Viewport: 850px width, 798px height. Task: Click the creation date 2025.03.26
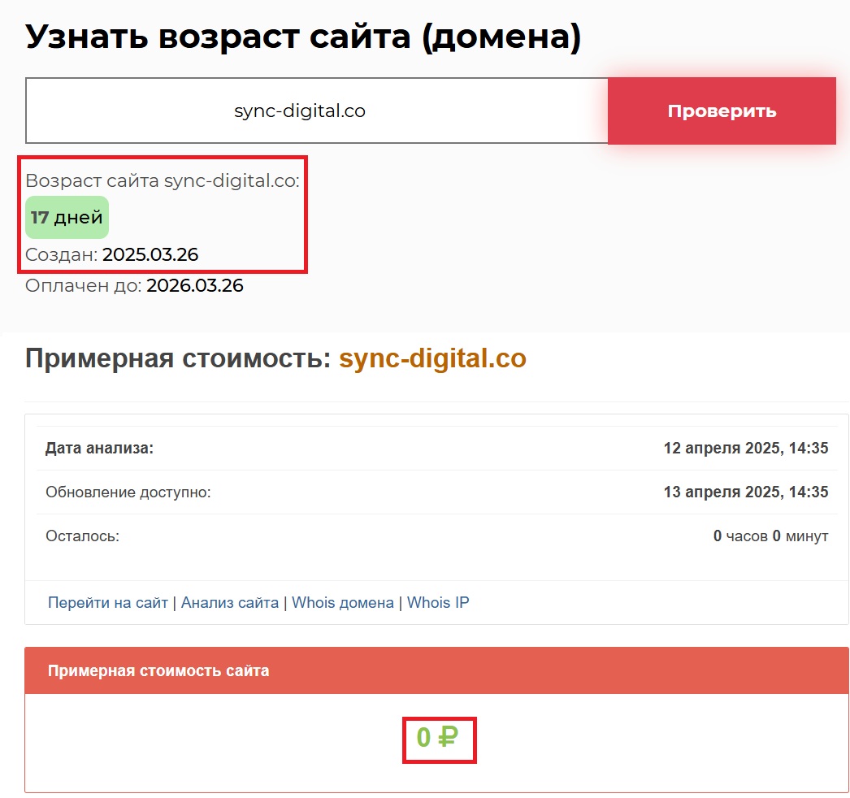coord(150,255)
